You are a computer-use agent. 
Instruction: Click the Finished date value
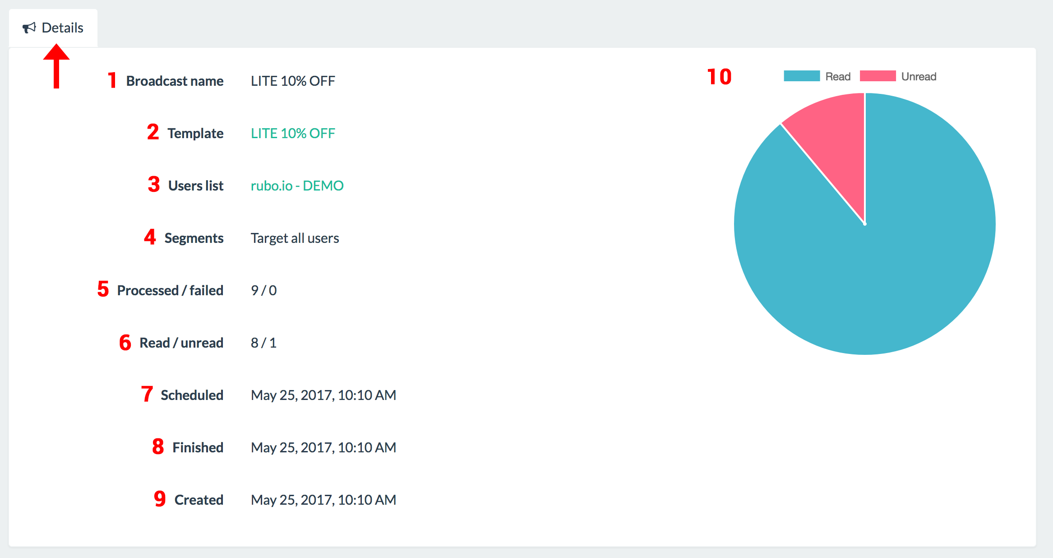pyautogui.click(x=323, y=447)
